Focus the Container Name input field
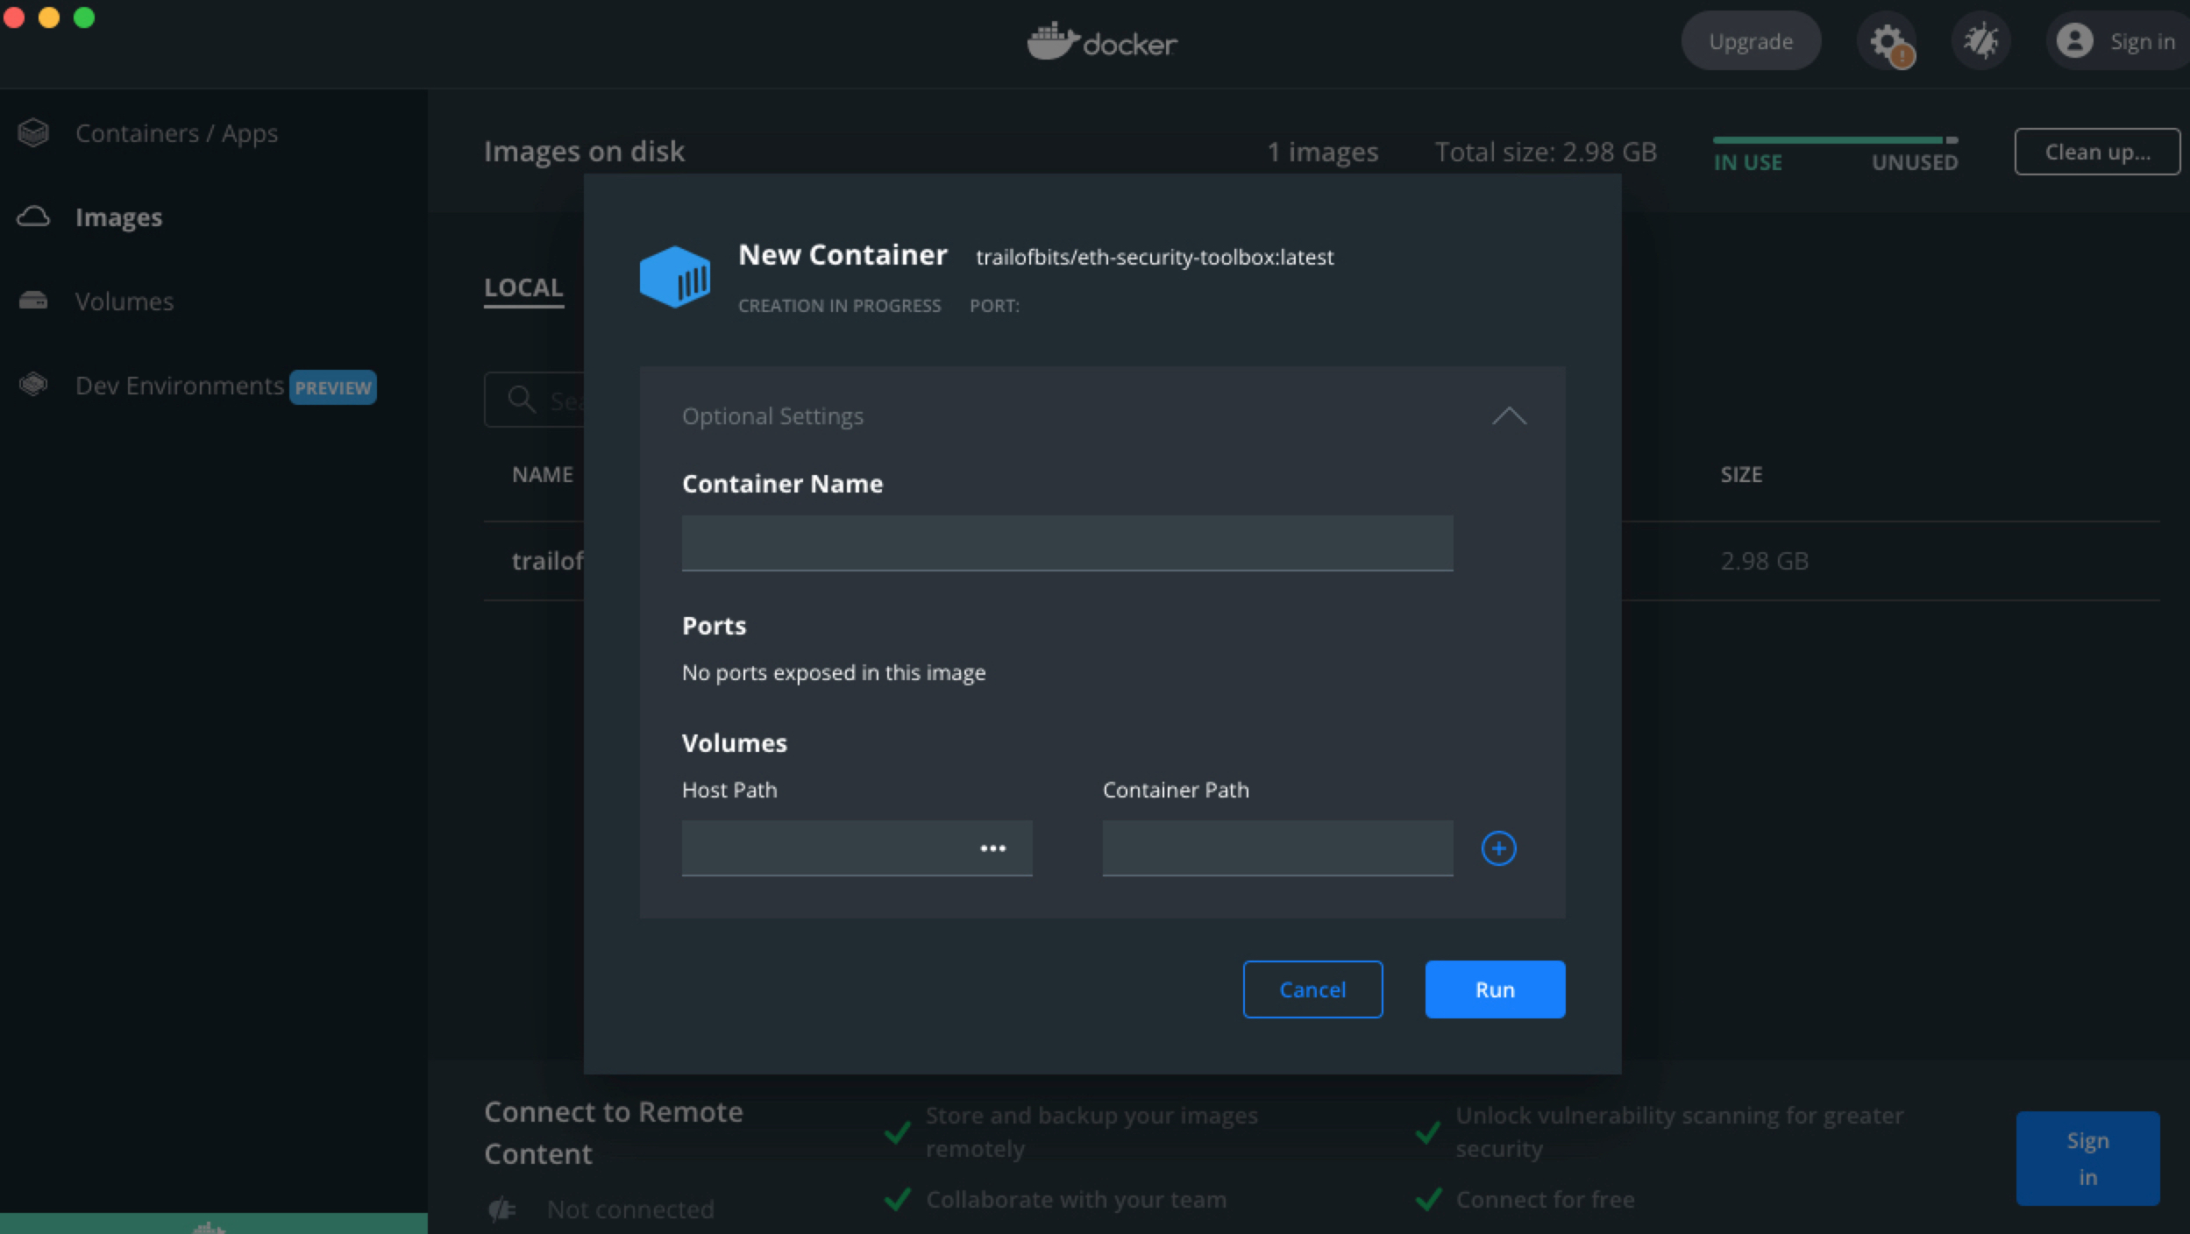The height and width of the screenshot is (1234, 2190). click(1067, 543)
